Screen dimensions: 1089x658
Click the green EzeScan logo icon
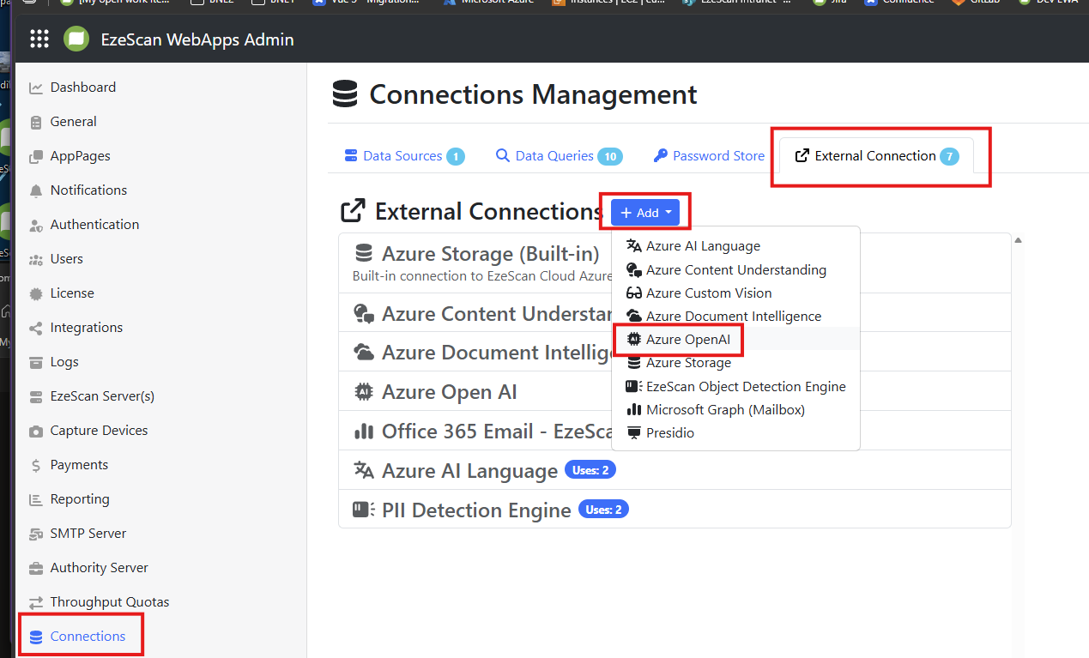(x=76, y=39)
